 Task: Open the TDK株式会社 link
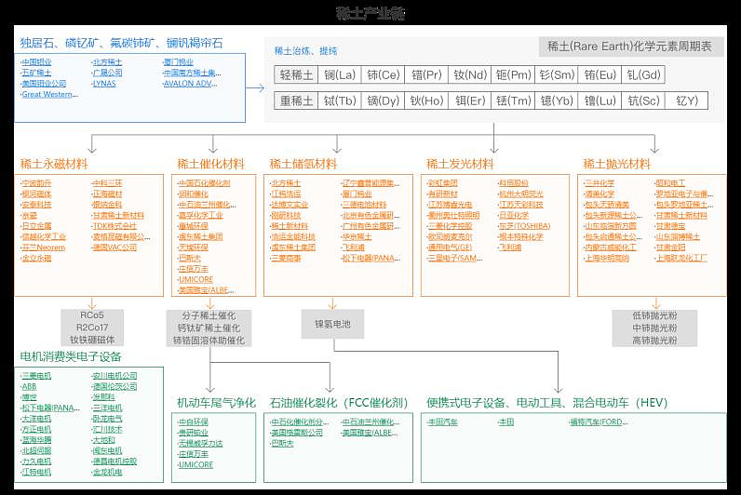click(x=115, y=226)
